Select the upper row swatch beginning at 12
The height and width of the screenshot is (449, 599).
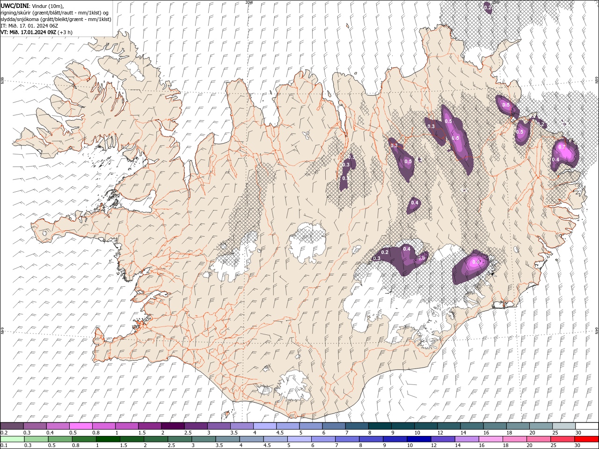[x=448, y=426]
